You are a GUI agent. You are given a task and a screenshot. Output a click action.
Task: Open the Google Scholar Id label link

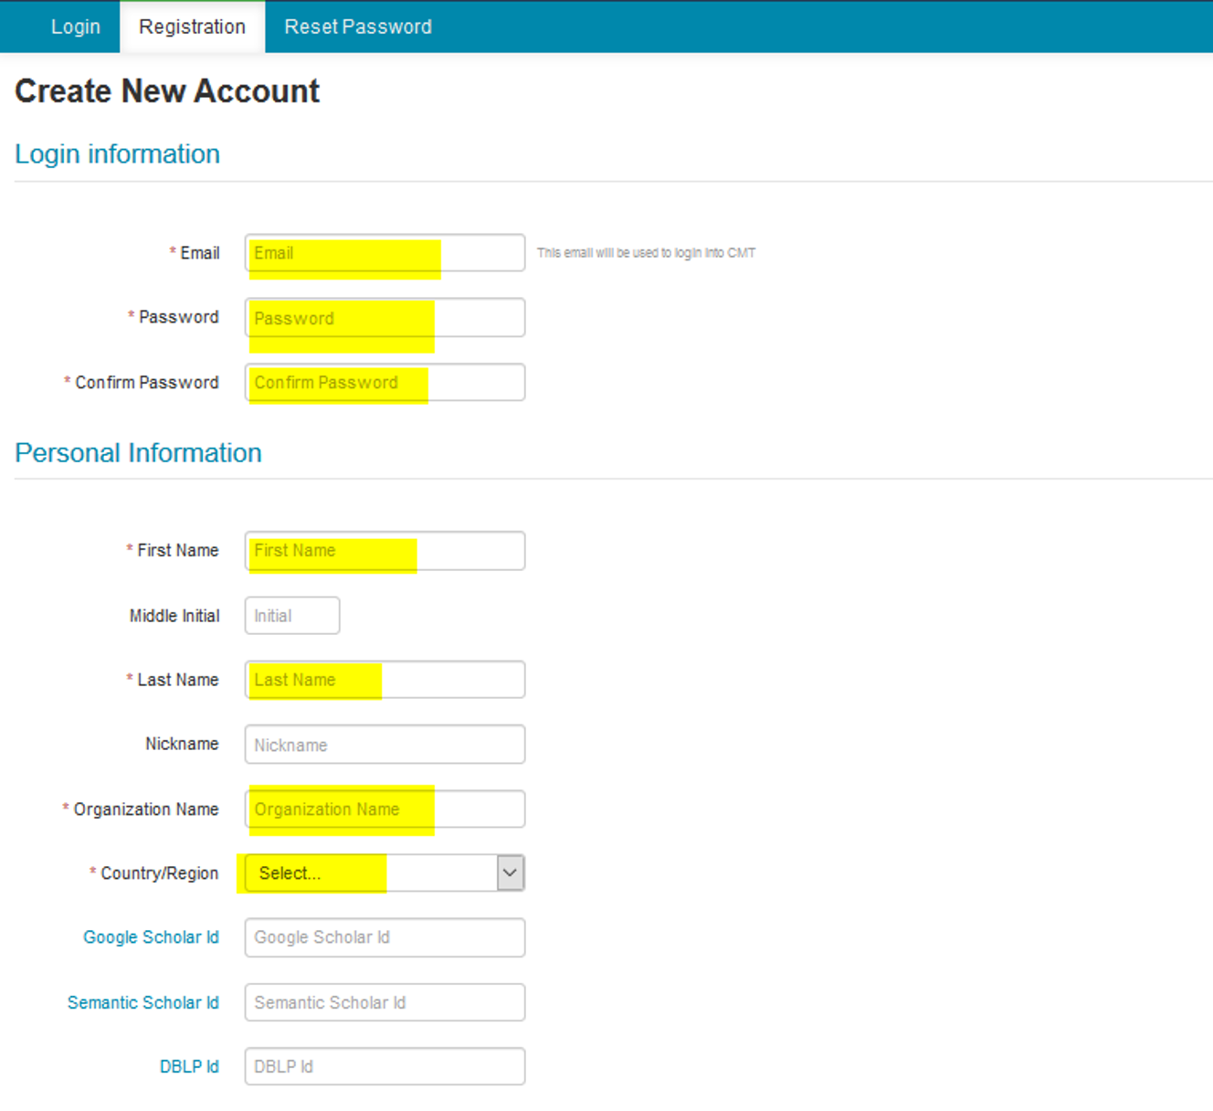151,937
